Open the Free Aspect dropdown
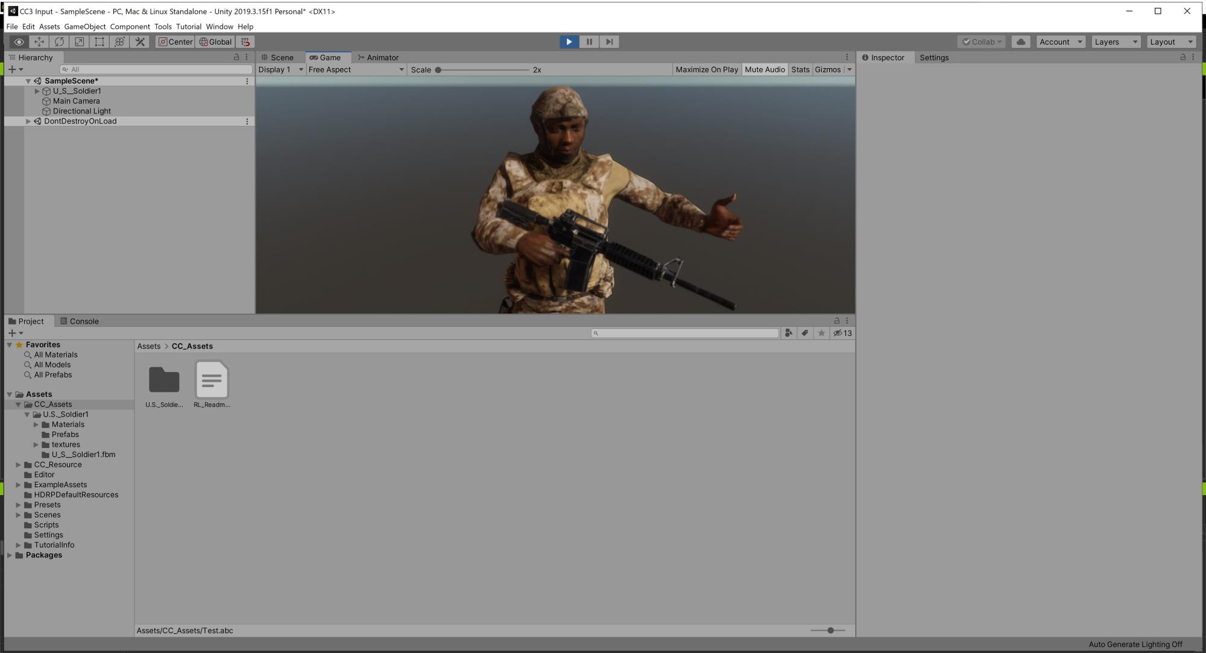 pyautogui.click(x=356, y=69)
